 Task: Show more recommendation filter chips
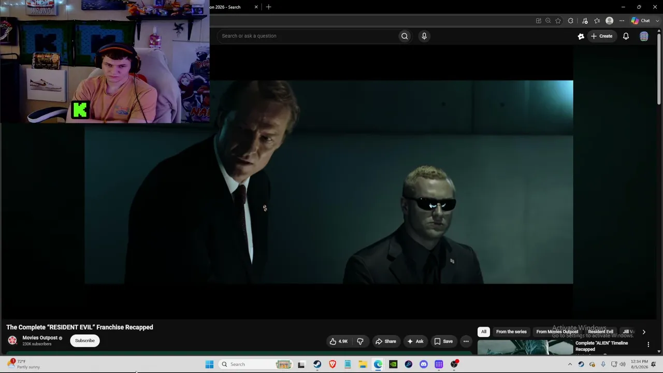coord(644,332)
